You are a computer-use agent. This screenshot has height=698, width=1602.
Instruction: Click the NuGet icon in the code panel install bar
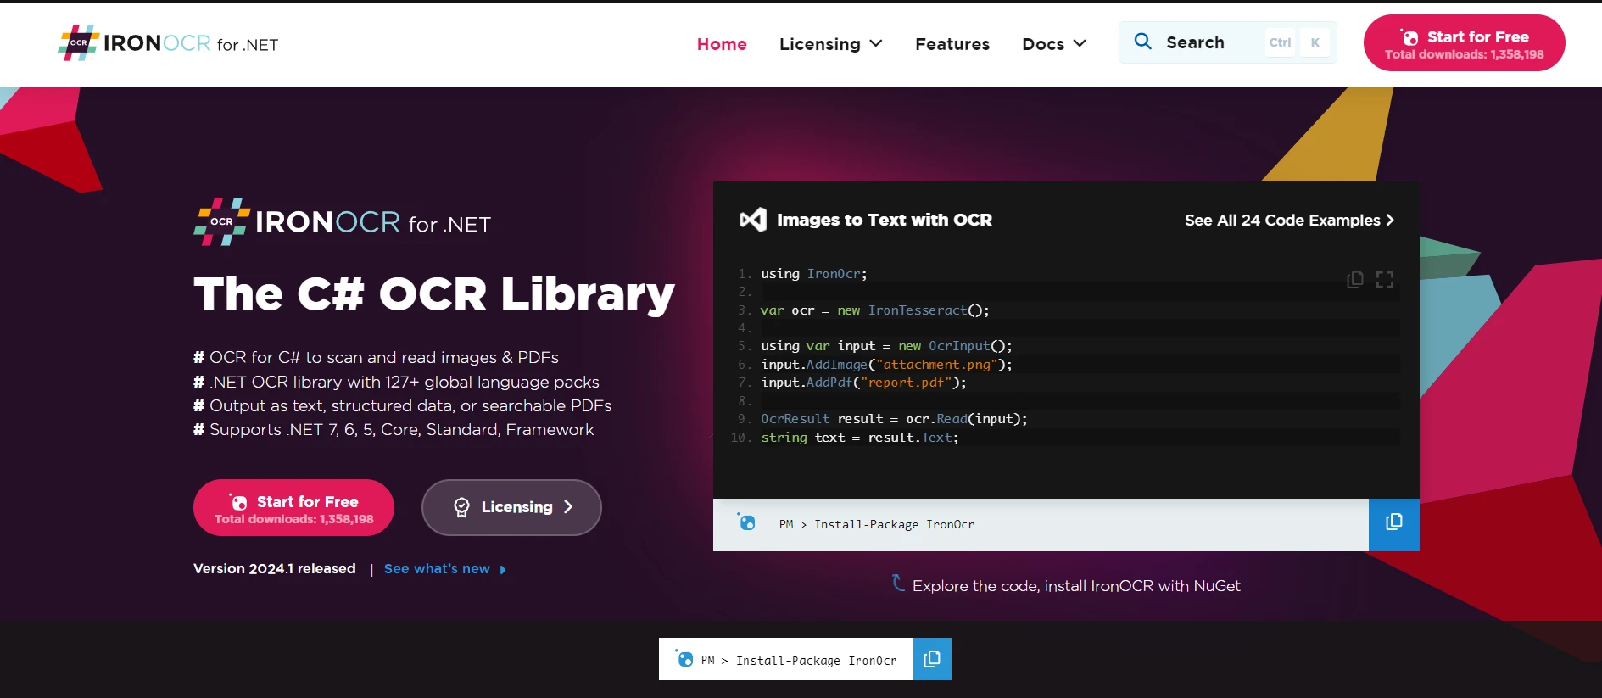point(746,522)
